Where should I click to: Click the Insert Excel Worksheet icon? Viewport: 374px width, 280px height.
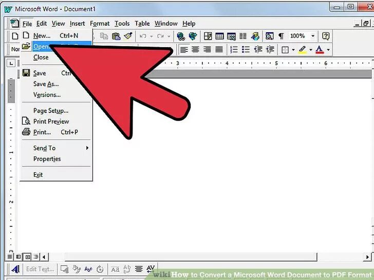[x=231, y=36]
